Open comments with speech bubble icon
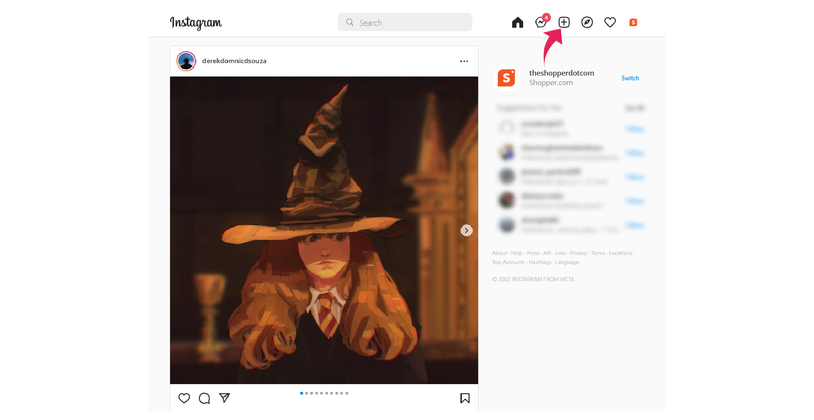The width and height of the screenshot is (814, 420). tap(205, 398)
